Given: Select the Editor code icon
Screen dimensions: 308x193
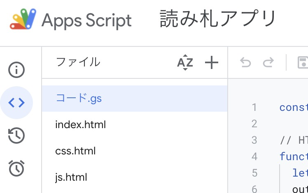Looking at the screenshot, I should pos(16,103).
